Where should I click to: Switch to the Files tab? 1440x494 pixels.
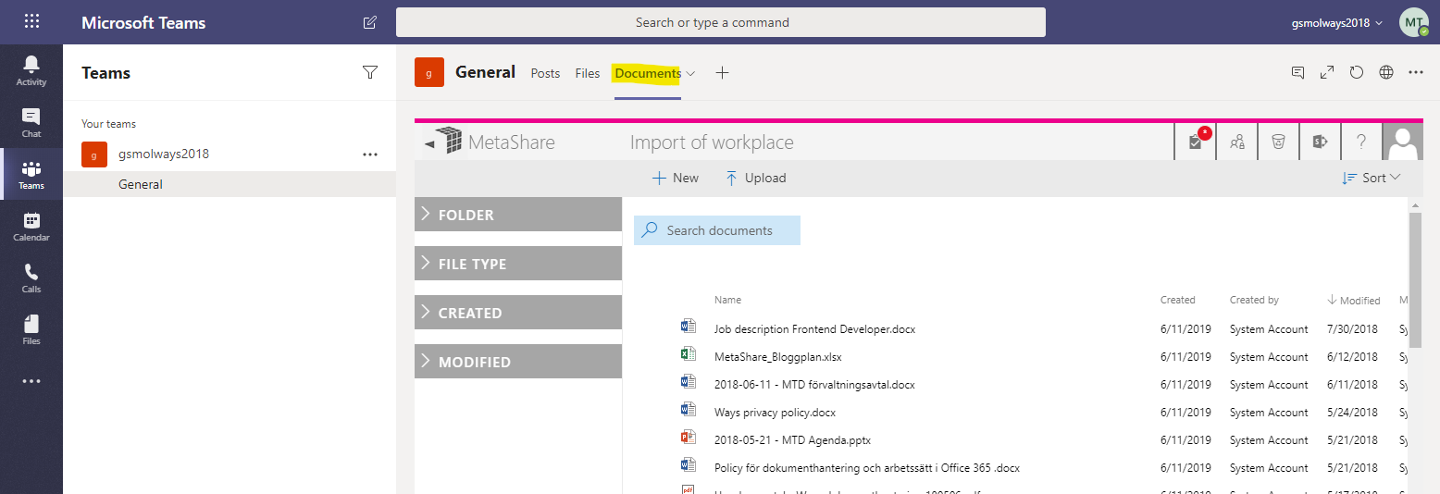tap(588, 73)
